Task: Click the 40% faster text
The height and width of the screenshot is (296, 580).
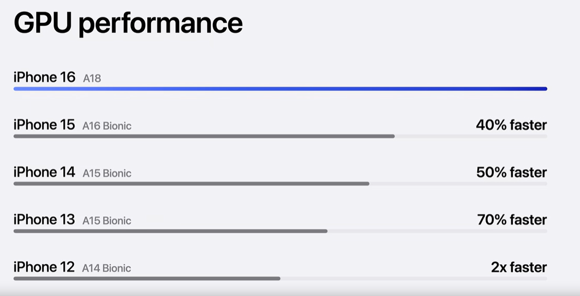Action: (x=511, y=125)
